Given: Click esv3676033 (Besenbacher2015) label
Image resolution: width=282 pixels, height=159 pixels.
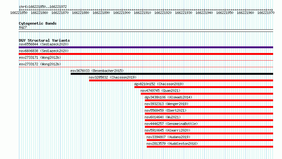Looking at the screenshot, I should click(97, 71).
